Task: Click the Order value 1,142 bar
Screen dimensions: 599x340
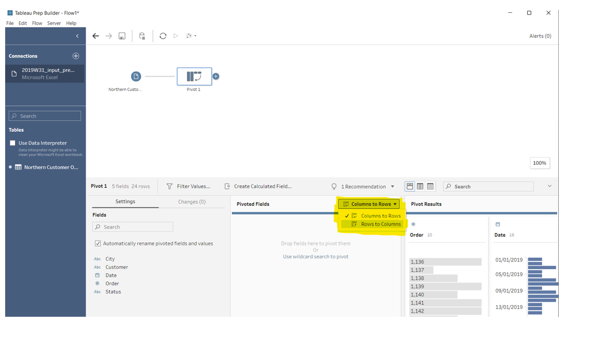Action: 446,311
